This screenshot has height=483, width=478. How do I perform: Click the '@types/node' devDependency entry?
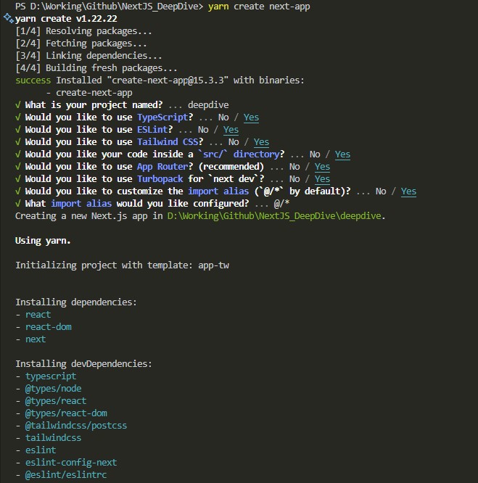pos(53,389)
